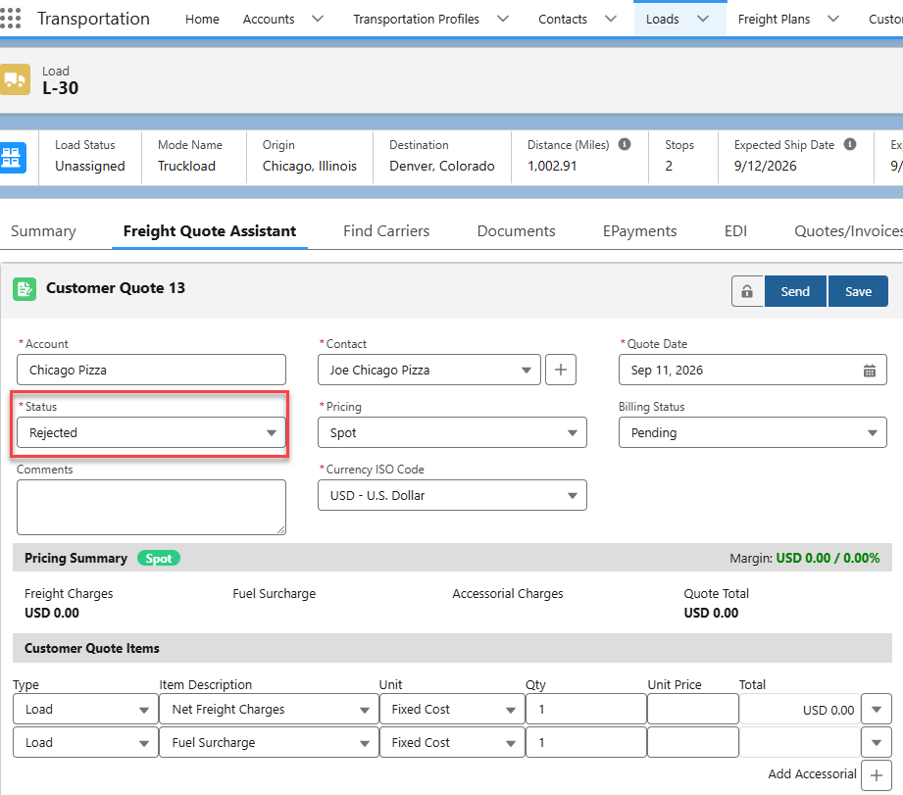This screenshot has width=903, height=795.
Task: Click Add Accessorial plus button
Action: (x=876, y=775)
